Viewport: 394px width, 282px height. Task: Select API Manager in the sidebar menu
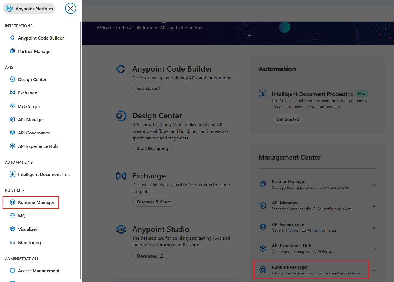pyautogui.click(x=31, y=119)
